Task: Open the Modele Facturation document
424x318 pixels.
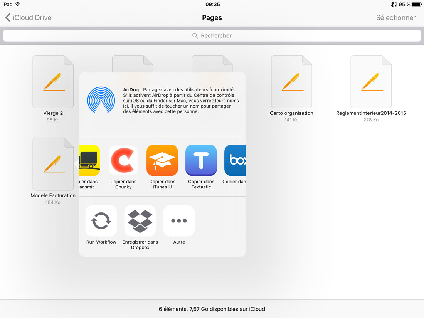Action: tap(53, 164)
